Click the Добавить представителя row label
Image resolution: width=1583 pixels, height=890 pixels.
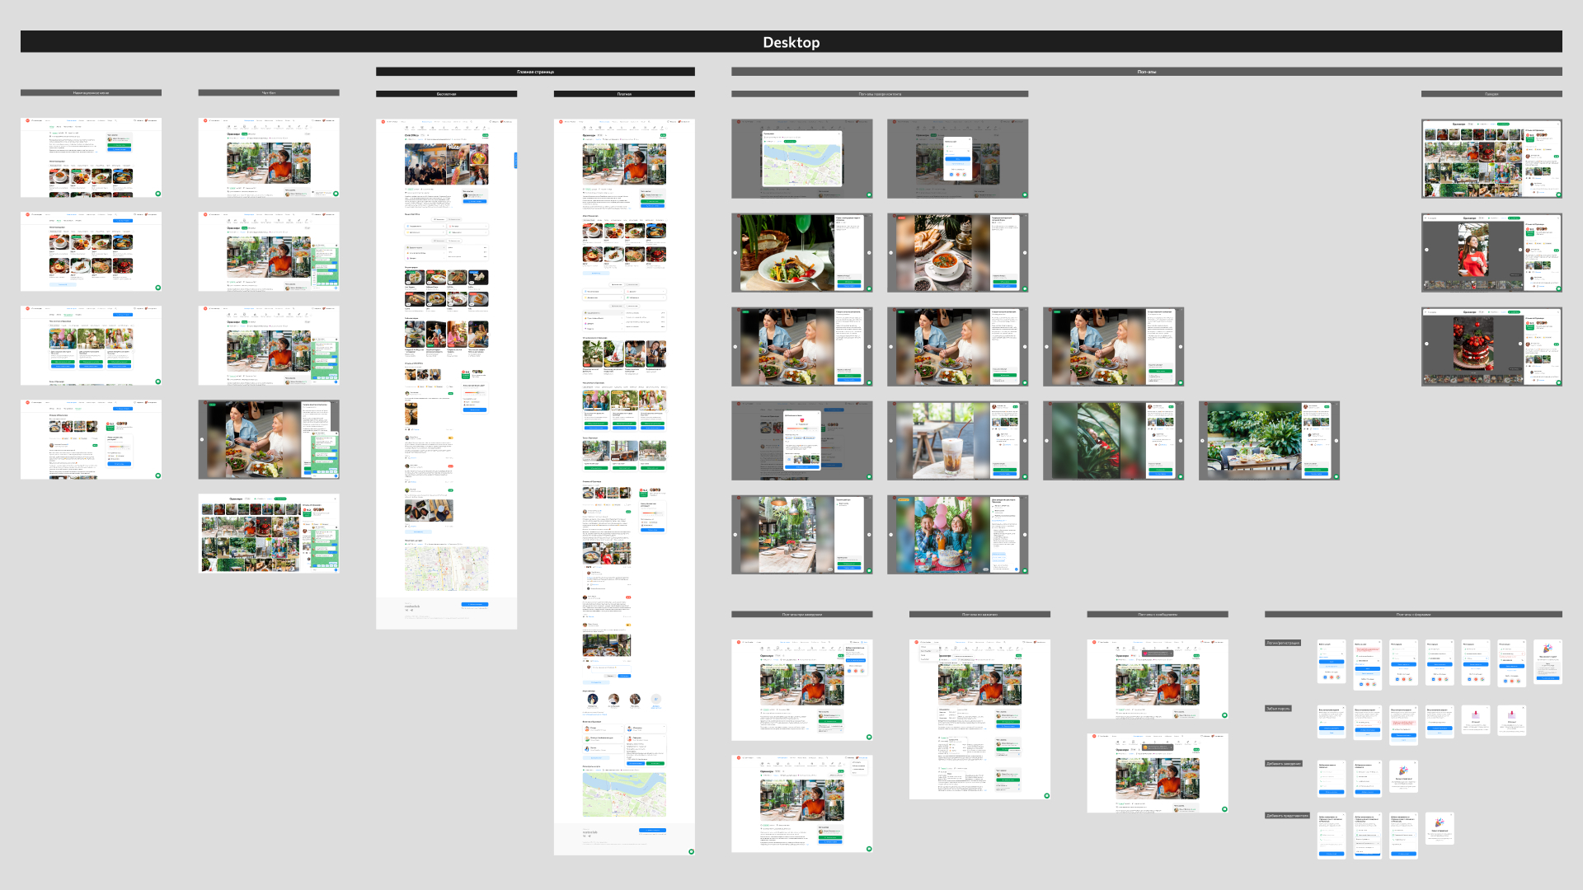[x=1287, y=816]
